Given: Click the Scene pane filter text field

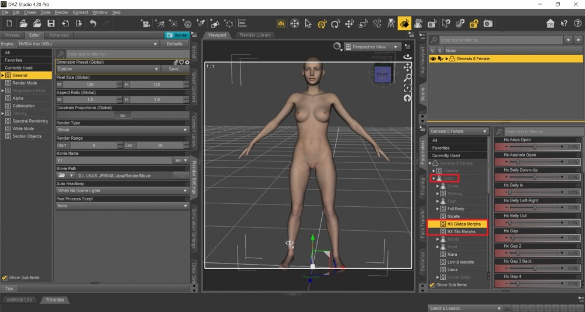Looking at the screenshot, I should point(500,40).
